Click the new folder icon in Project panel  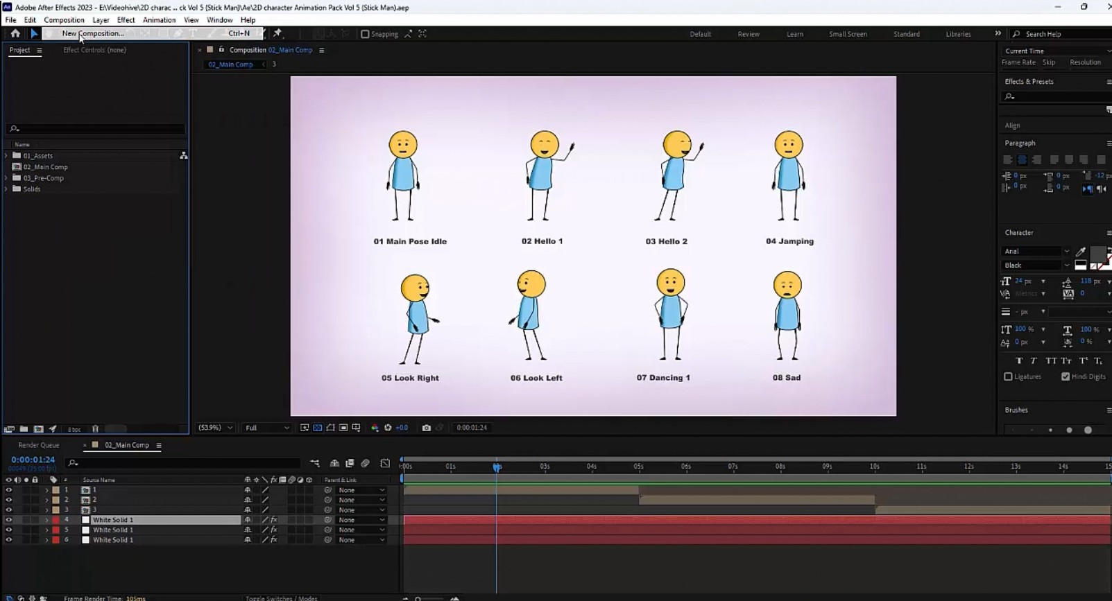(x=24, y=429)
